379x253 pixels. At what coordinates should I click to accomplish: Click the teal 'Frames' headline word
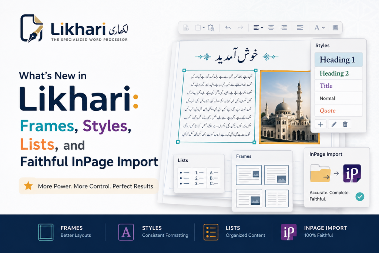pos(47,126)
